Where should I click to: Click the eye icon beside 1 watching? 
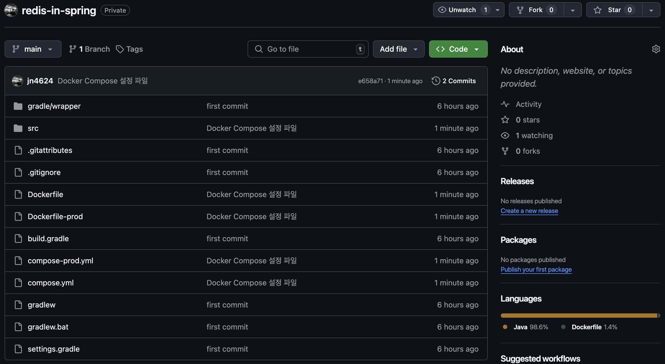(505, 135)
